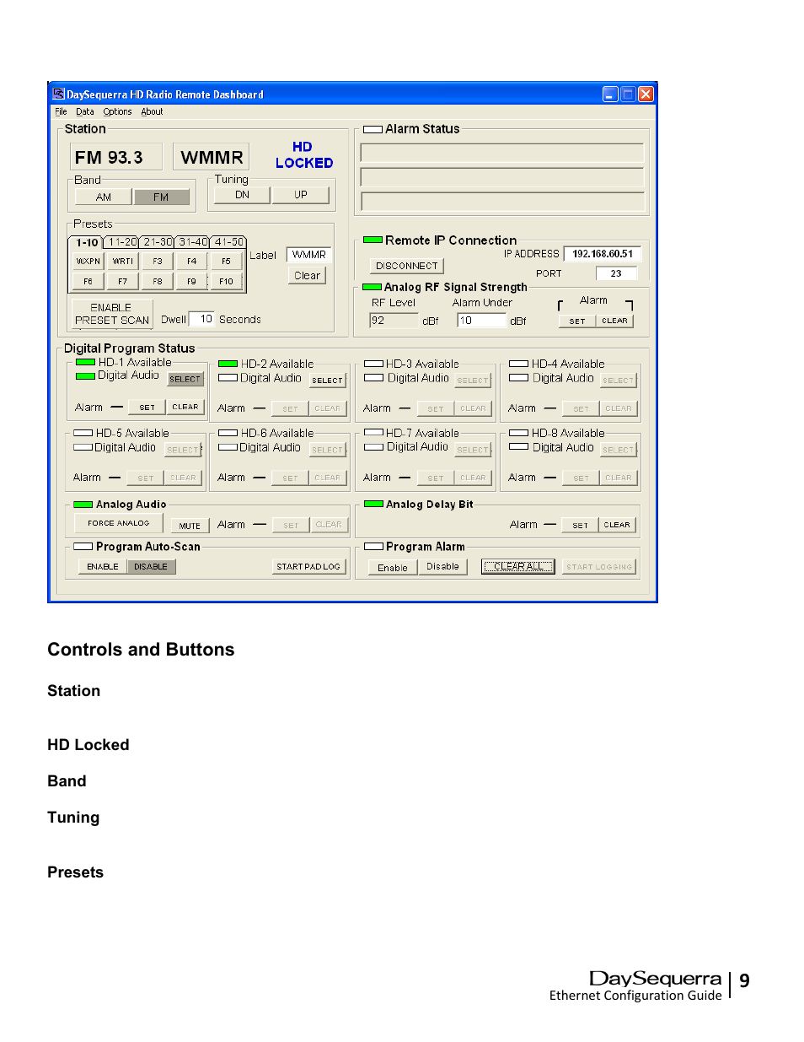This screenshot has height=1042, width=804.
Task: Click the PORT field
Action: [x=616, y=273]
